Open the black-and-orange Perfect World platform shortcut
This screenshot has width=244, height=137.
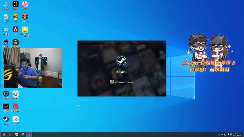click(x=16, y=44)
